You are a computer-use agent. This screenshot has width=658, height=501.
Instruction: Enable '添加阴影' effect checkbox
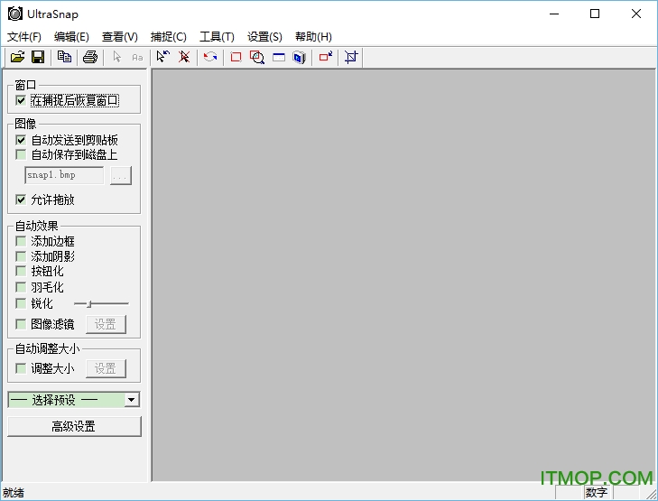click(21, 256)
